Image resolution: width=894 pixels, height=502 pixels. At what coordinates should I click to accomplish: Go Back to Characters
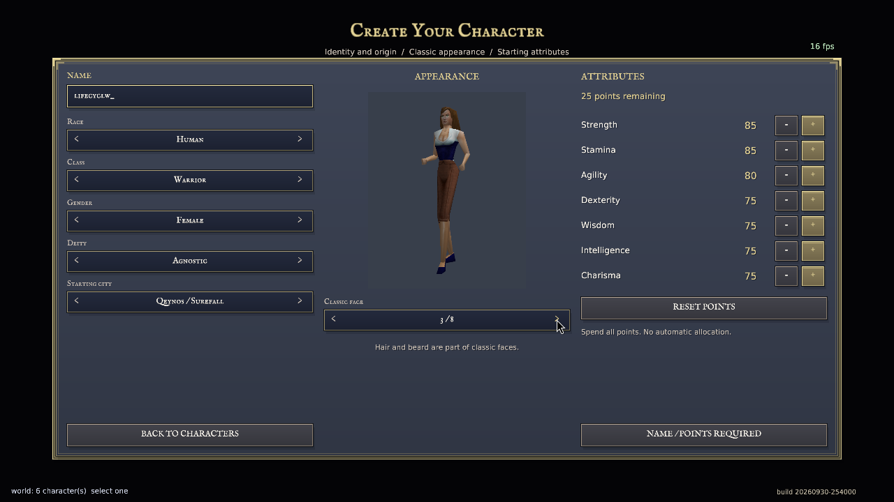[x=190, y=434]
